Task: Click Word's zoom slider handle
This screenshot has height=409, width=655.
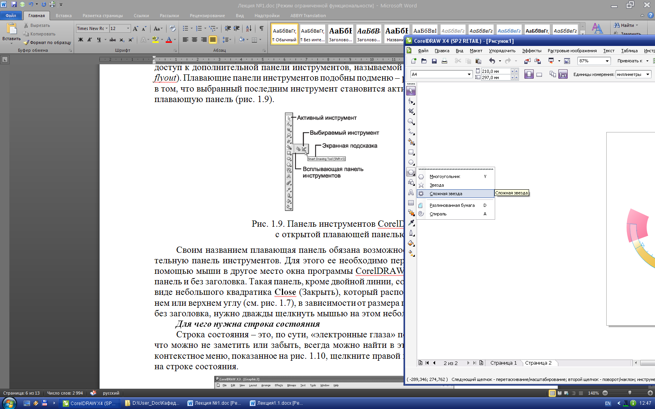Action: (x=630, y=393)
